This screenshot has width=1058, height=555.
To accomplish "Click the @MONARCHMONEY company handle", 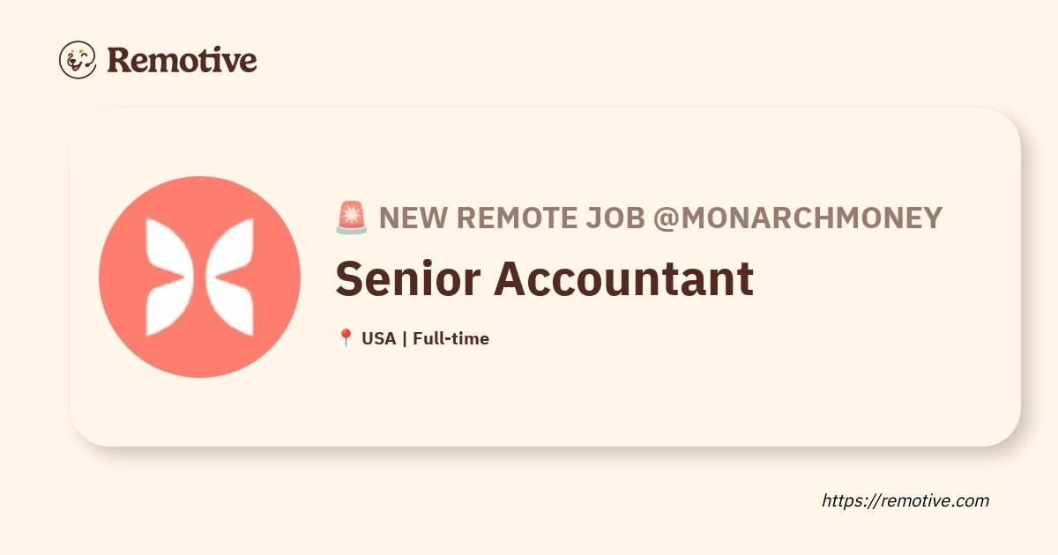I will 797,218.
